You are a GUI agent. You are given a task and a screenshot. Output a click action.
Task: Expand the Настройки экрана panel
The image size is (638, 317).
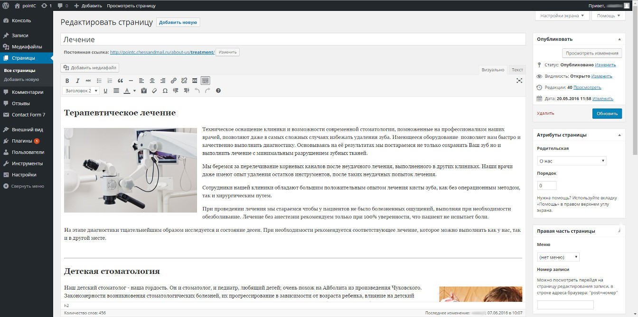pyautogui.click(x=562, y=16)
